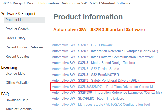Open EB tresos Studio AUTOSAR Configuration Tool
Viewport: 165px width, 111px height.
point(101,105)
